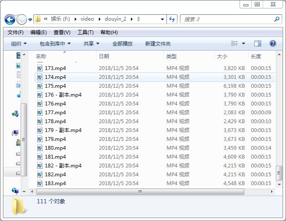The image size is (286, 221).
Task: Expand the 包含到库中 dropdown
Action: [55, 43]
